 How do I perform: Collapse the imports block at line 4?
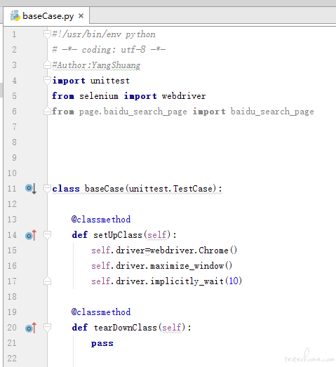[x=47, y=81]
